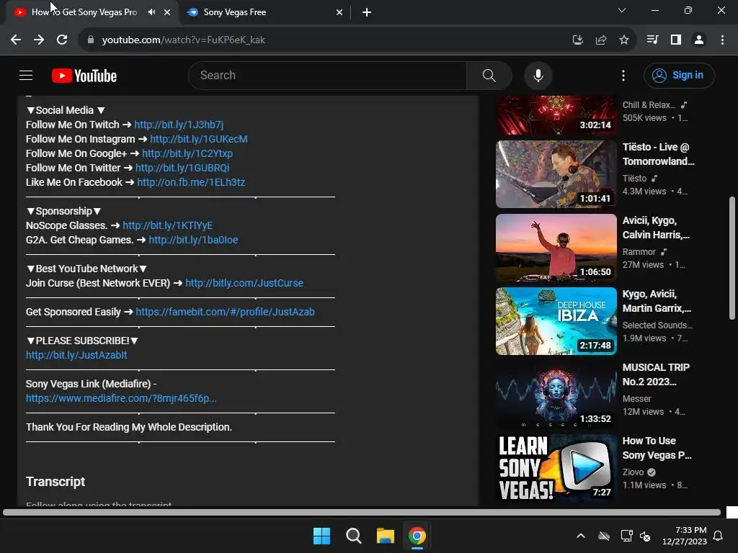The image size is (738, 553).
Task: Toggle the Chrome side panel
Action: [676, 40]
